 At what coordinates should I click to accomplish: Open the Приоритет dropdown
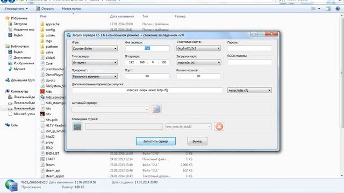tap(95, 76)
